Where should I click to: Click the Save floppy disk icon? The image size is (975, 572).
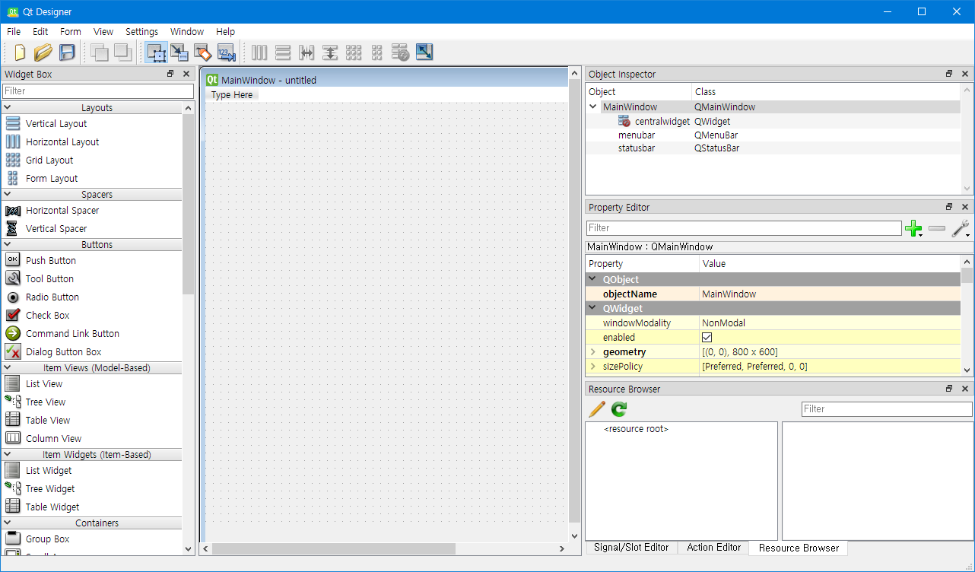[67, 52]
